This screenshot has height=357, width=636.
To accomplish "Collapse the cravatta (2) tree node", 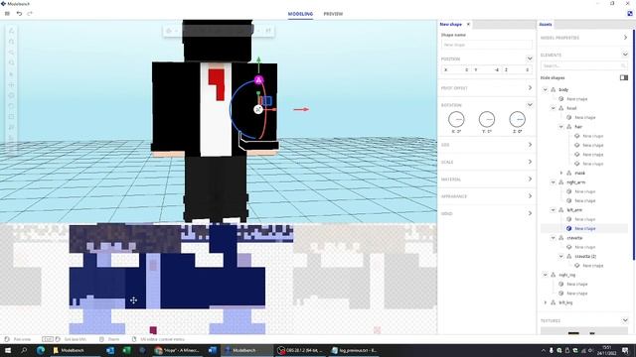I will click(x=561, y=256).
